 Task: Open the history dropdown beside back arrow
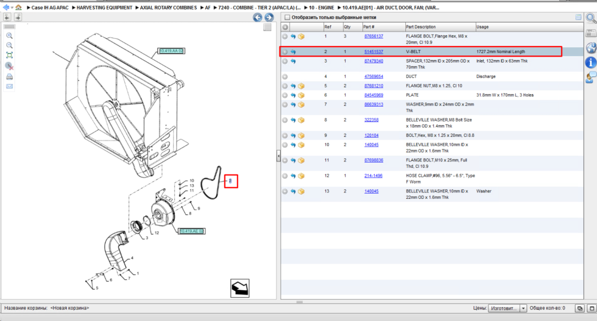coord(12,8)
